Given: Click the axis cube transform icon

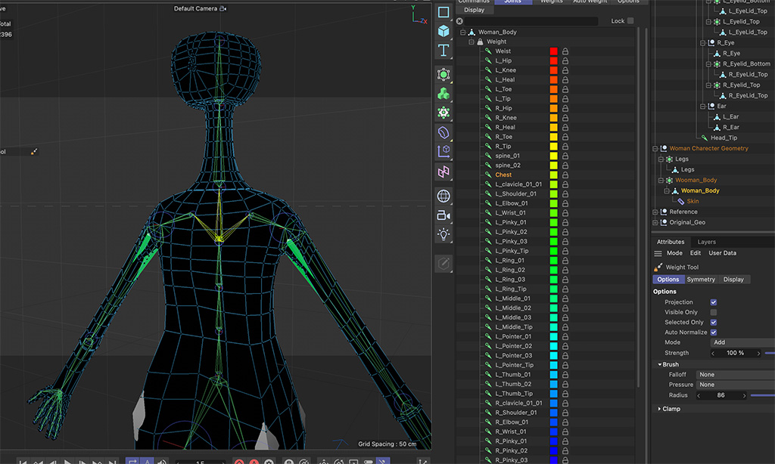Looking at the screenshot, I should click(x=444, y=152).
